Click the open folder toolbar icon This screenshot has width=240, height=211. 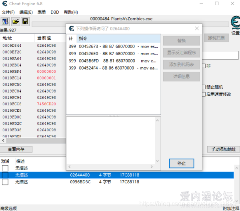pos(15,21)
